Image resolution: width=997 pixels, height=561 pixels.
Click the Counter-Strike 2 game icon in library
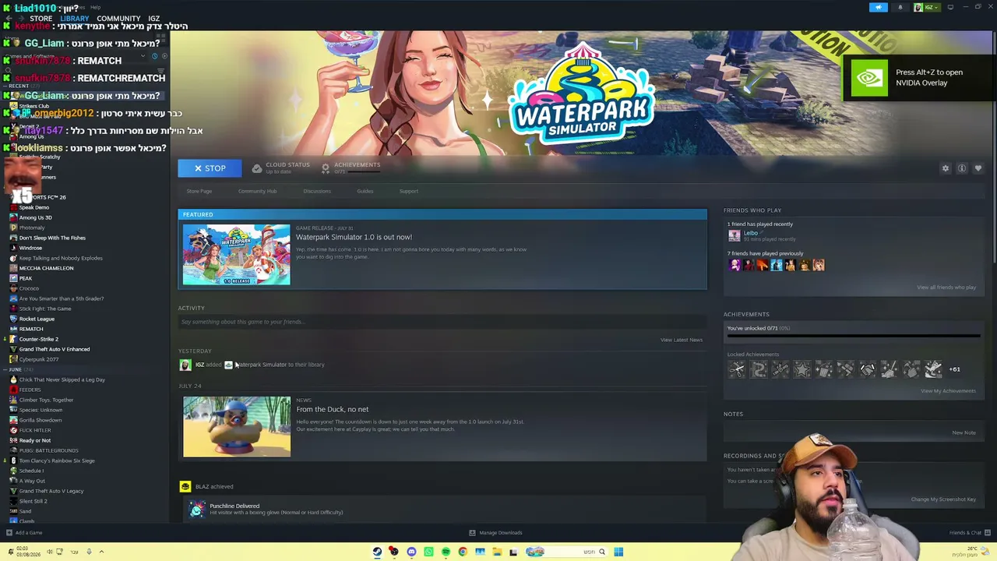13,339
